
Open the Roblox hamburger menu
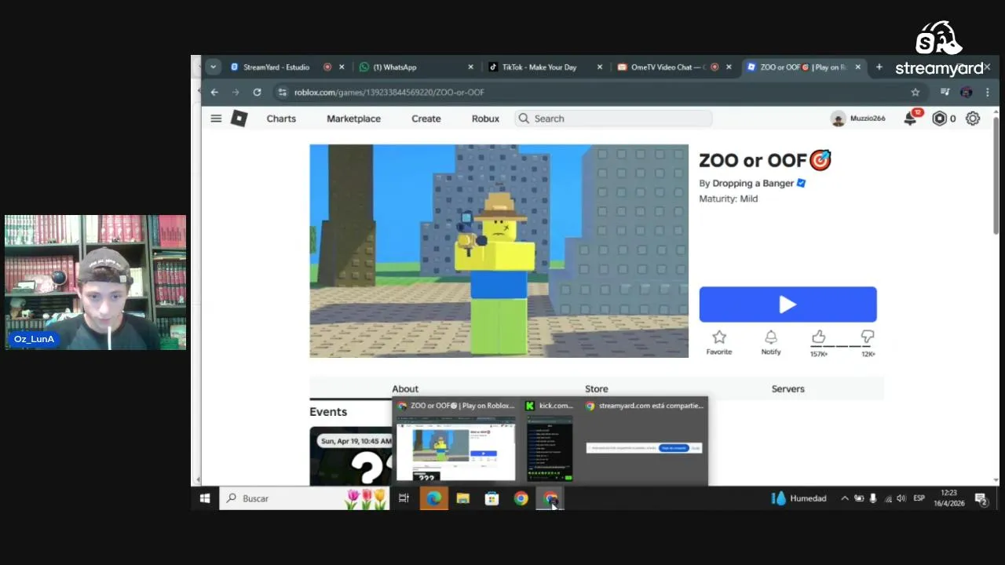point(216,118)
